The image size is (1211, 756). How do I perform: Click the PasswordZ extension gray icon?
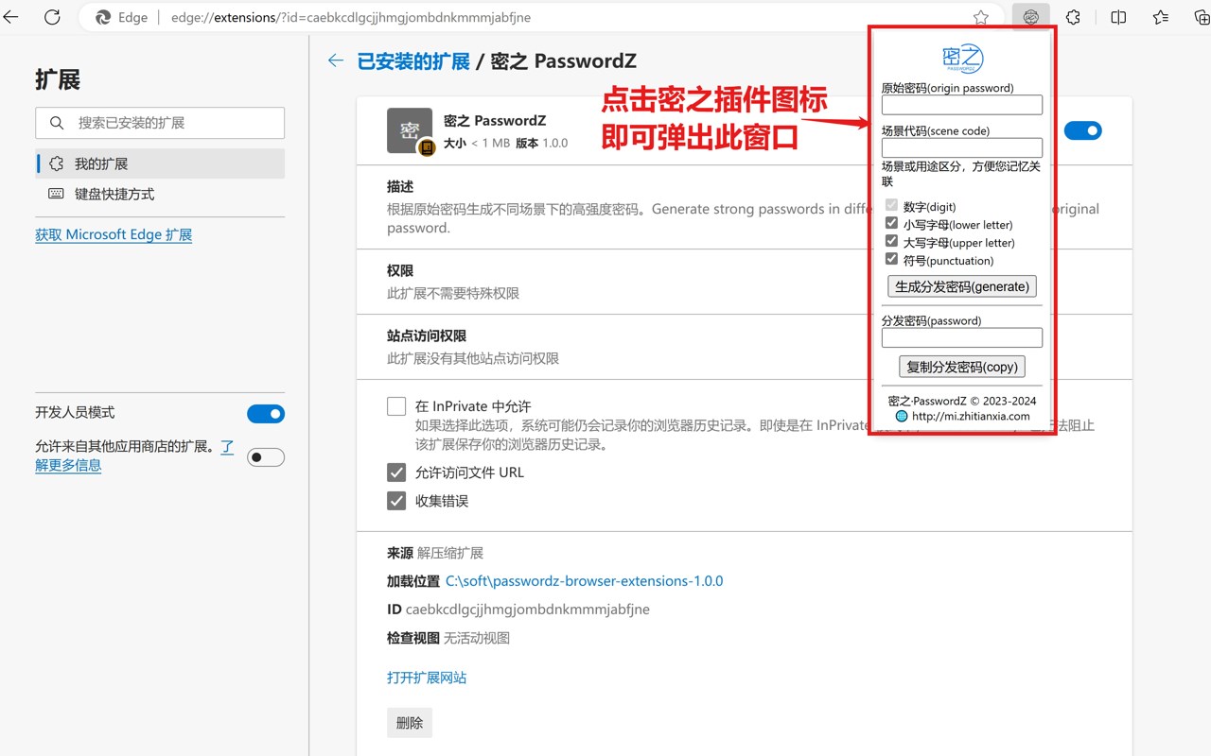(410, 130)
